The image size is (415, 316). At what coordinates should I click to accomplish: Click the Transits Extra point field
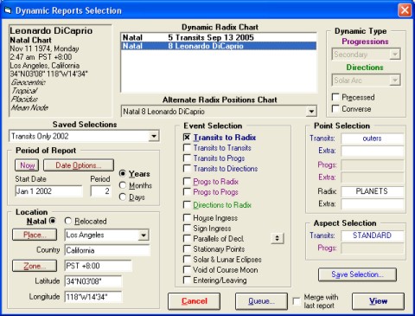(x=372, y=151)
